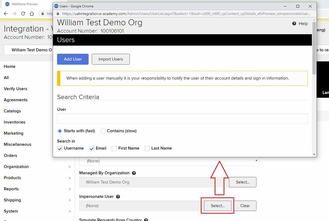
Task: Click the browser home icon
Action: point(32,14)
